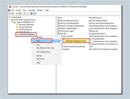
Task: Click the Pending Requests folder icon
Action: click(17, 30)
